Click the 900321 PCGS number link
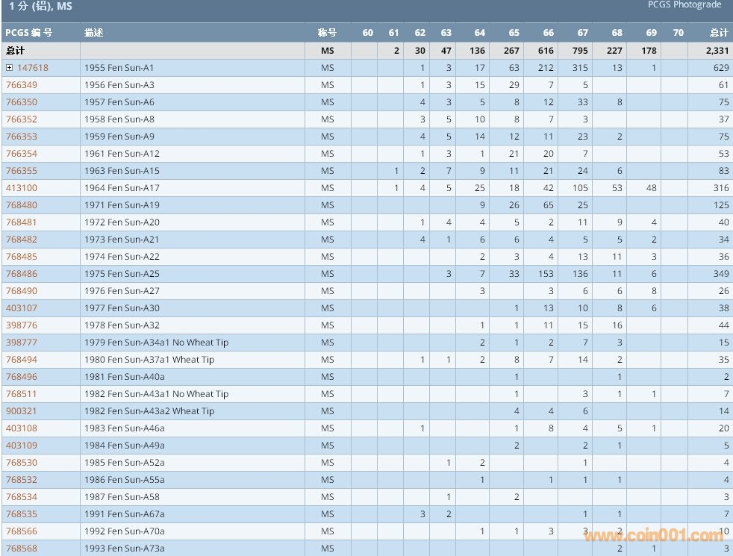733x556 pixels. 22,411
